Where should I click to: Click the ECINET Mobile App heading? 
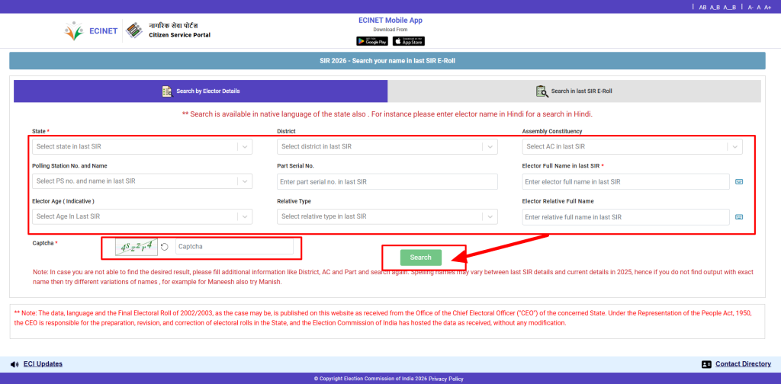pos(390,21)
